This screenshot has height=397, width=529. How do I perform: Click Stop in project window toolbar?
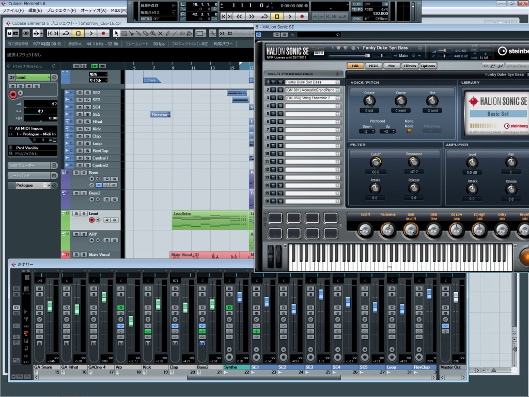pos(79,34)
